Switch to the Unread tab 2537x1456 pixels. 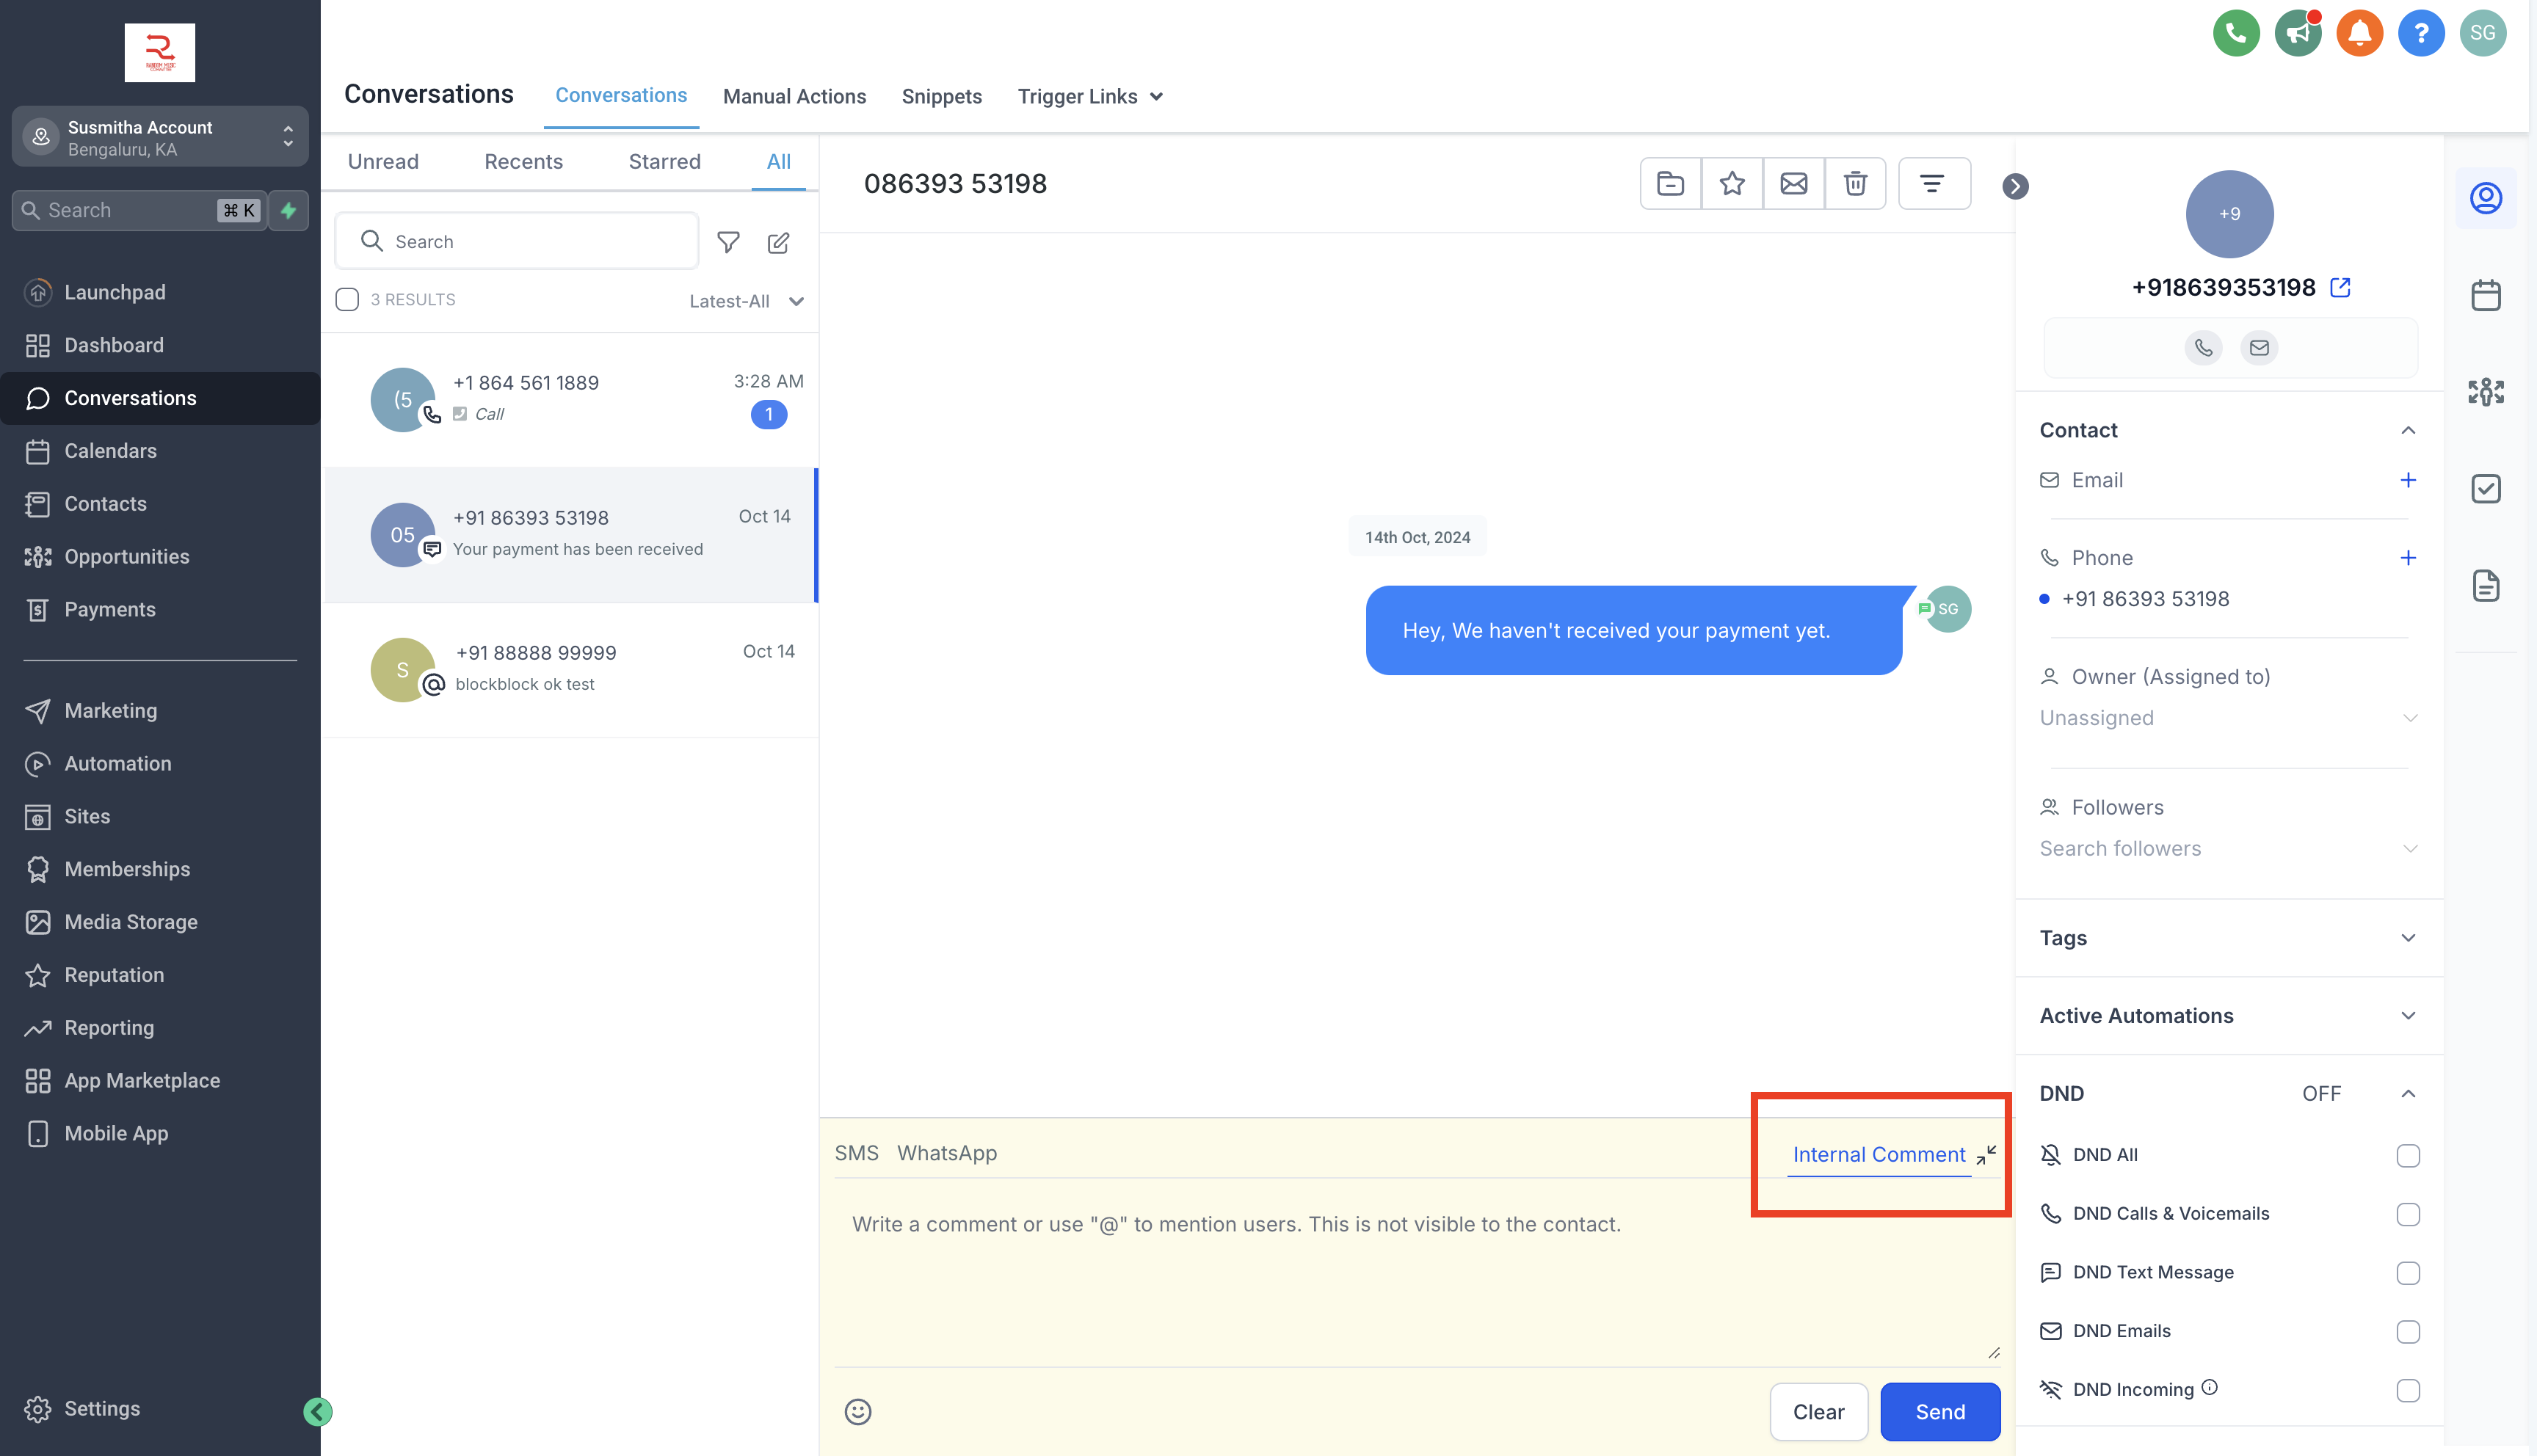[x=383, y=162]
